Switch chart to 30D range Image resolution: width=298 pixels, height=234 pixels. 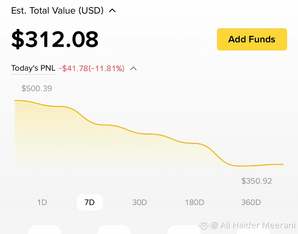(140, 202)
